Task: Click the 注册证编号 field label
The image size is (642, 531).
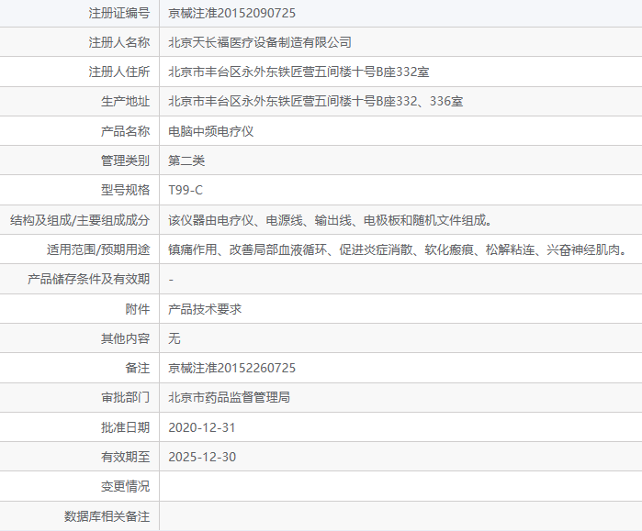Action: [118, 13]
